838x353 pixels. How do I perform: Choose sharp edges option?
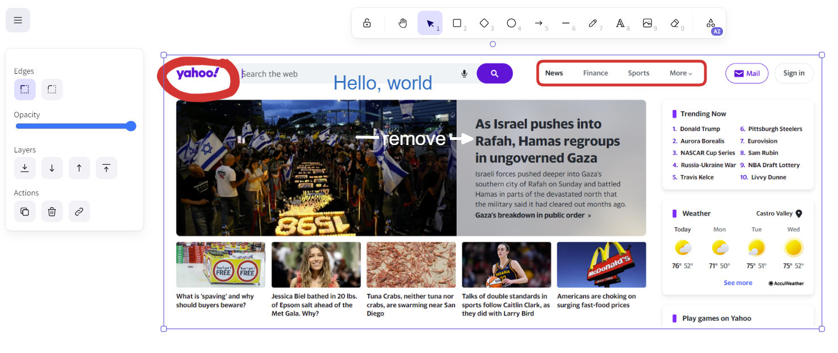click(x=25, y=90)
